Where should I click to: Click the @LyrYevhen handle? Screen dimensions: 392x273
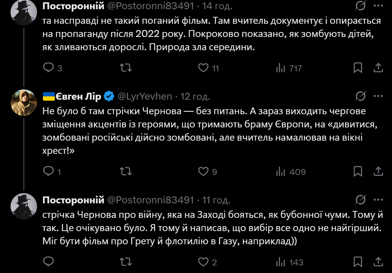(x=145, y=96)
